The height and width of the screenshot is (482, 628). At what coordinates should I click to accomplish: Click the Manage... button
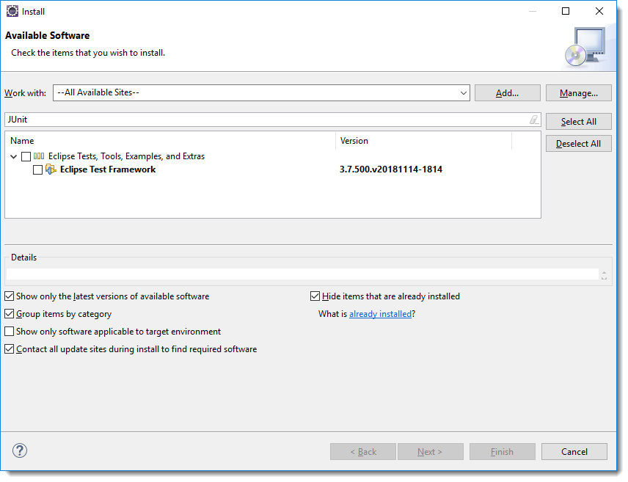(579, 93)
